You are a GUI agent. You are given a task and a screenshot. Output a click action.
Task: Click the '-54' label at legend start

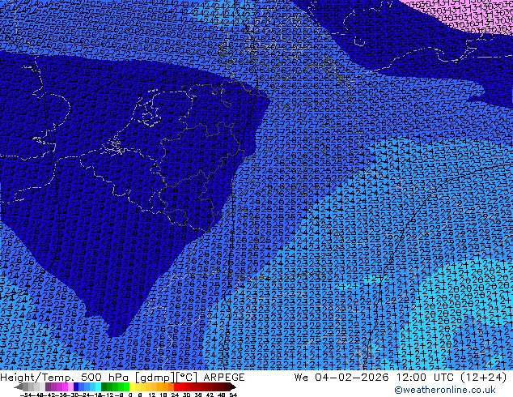(26, 395)
